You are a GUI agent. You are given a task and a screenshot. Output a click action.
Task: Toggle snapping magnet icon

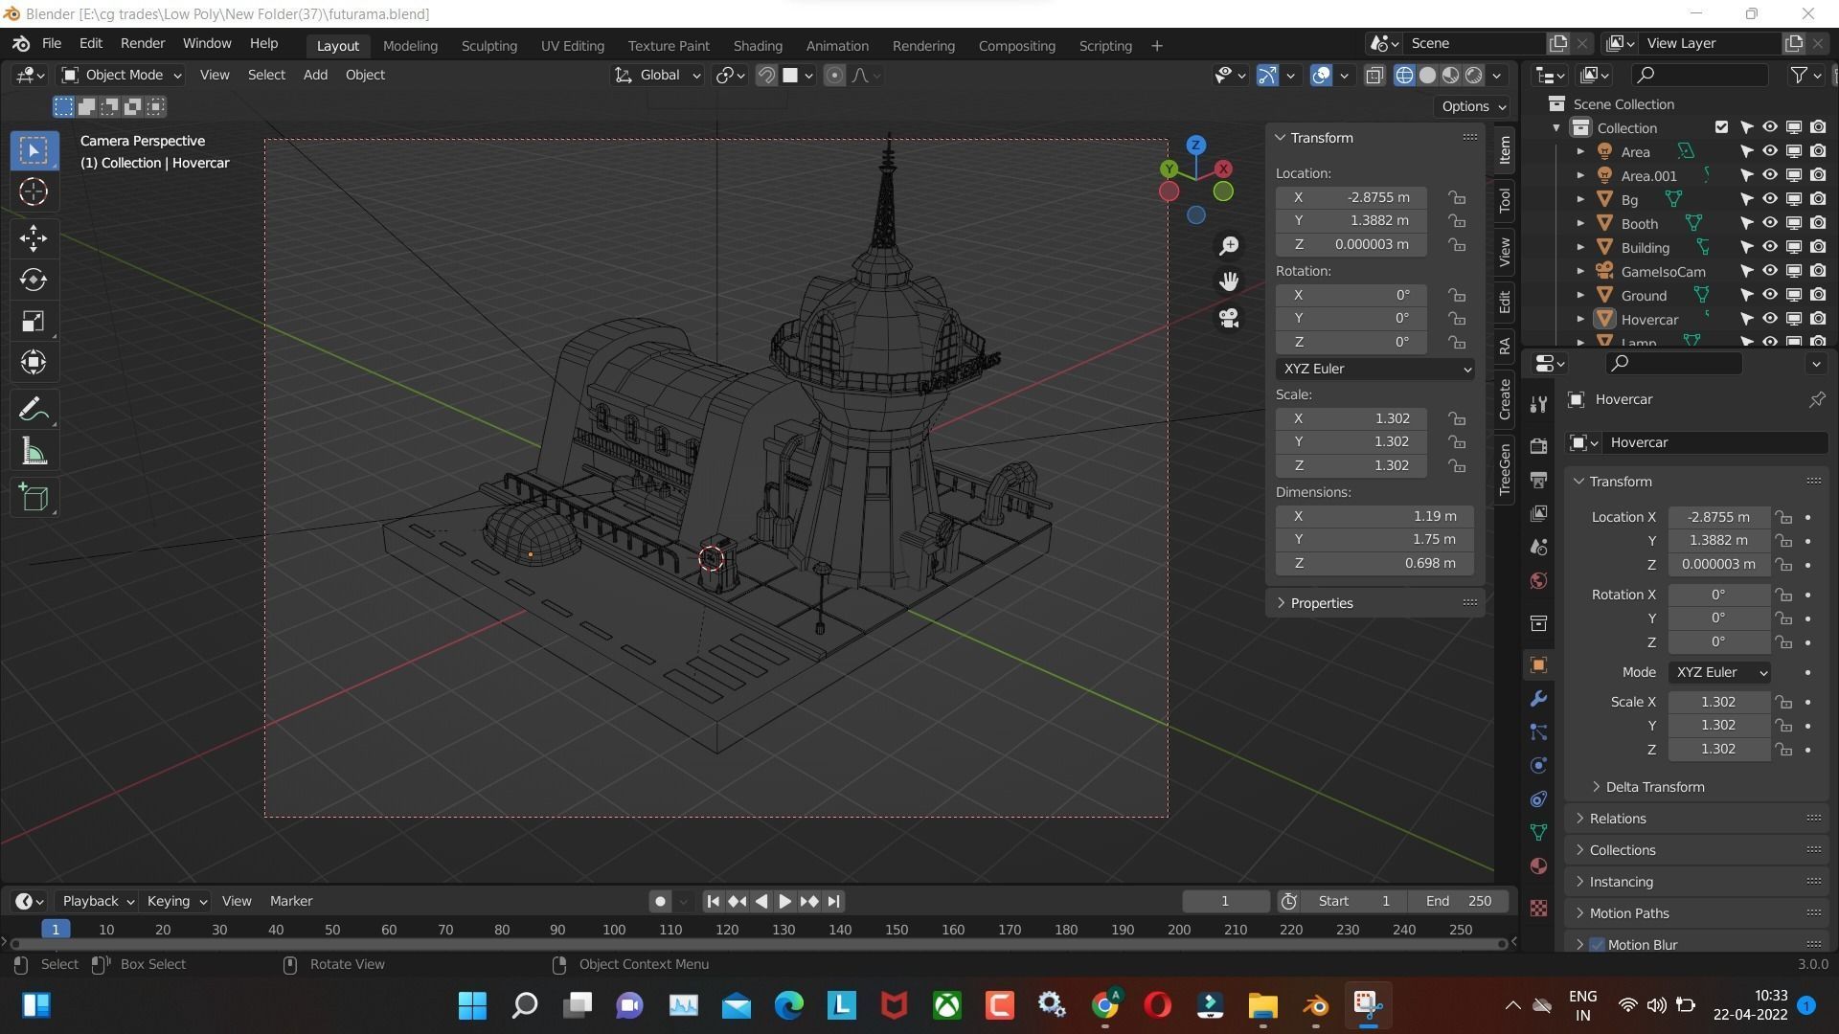(x=766, y=75)
